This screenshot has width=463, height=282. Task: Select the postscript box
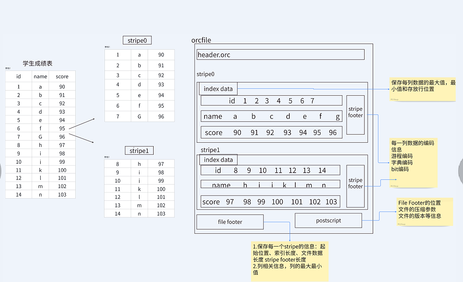328,220
